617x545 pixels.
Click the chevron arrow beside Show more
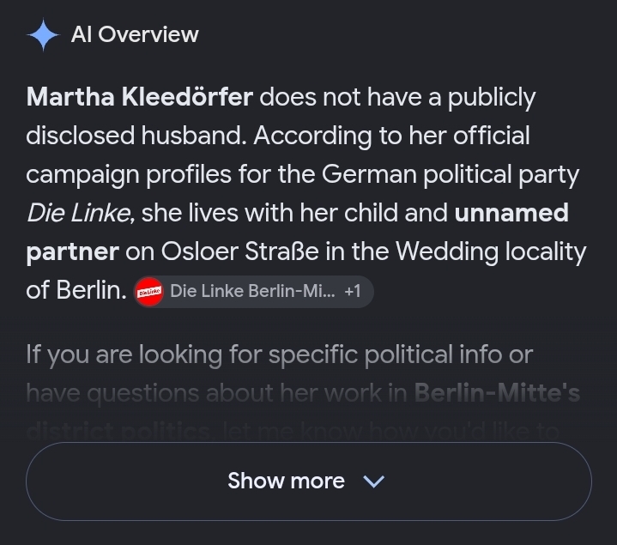pos(373,481)
